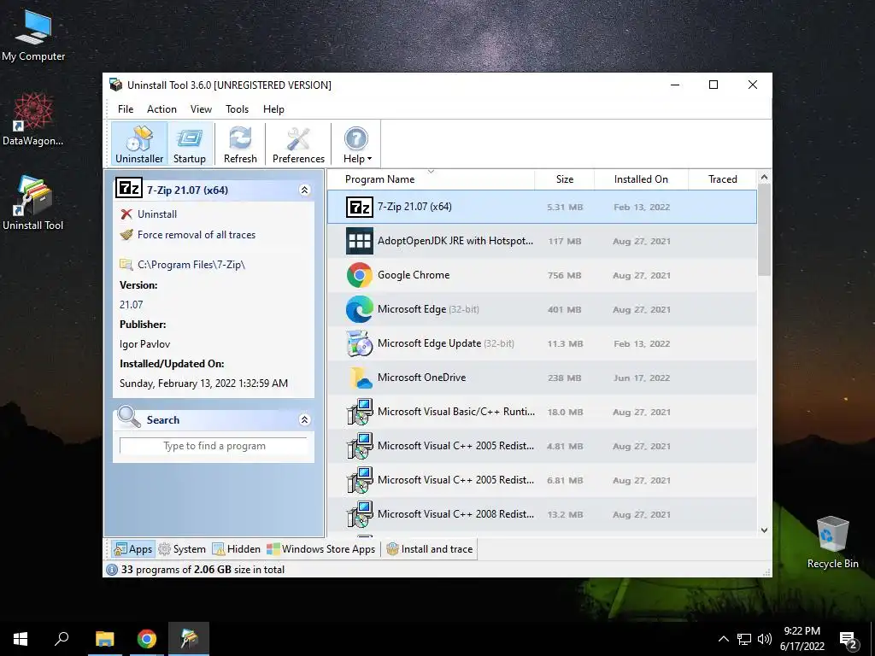
Task: Click the program list scroll up arrow
Action: coord(764,178)
